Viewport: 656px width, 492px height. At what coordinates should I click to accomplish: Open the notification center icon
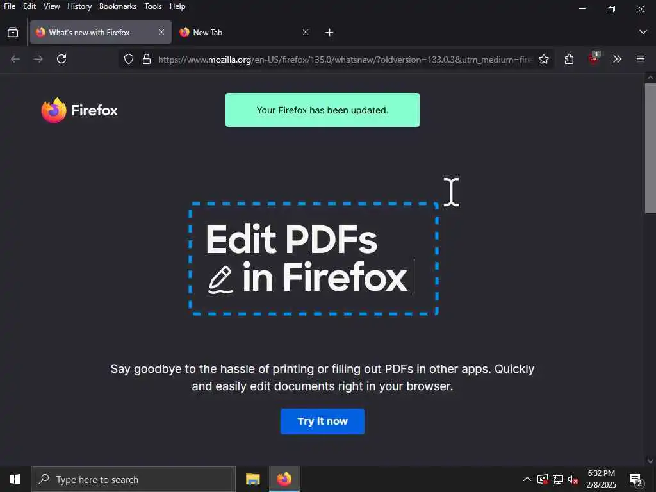pos(636,479)
